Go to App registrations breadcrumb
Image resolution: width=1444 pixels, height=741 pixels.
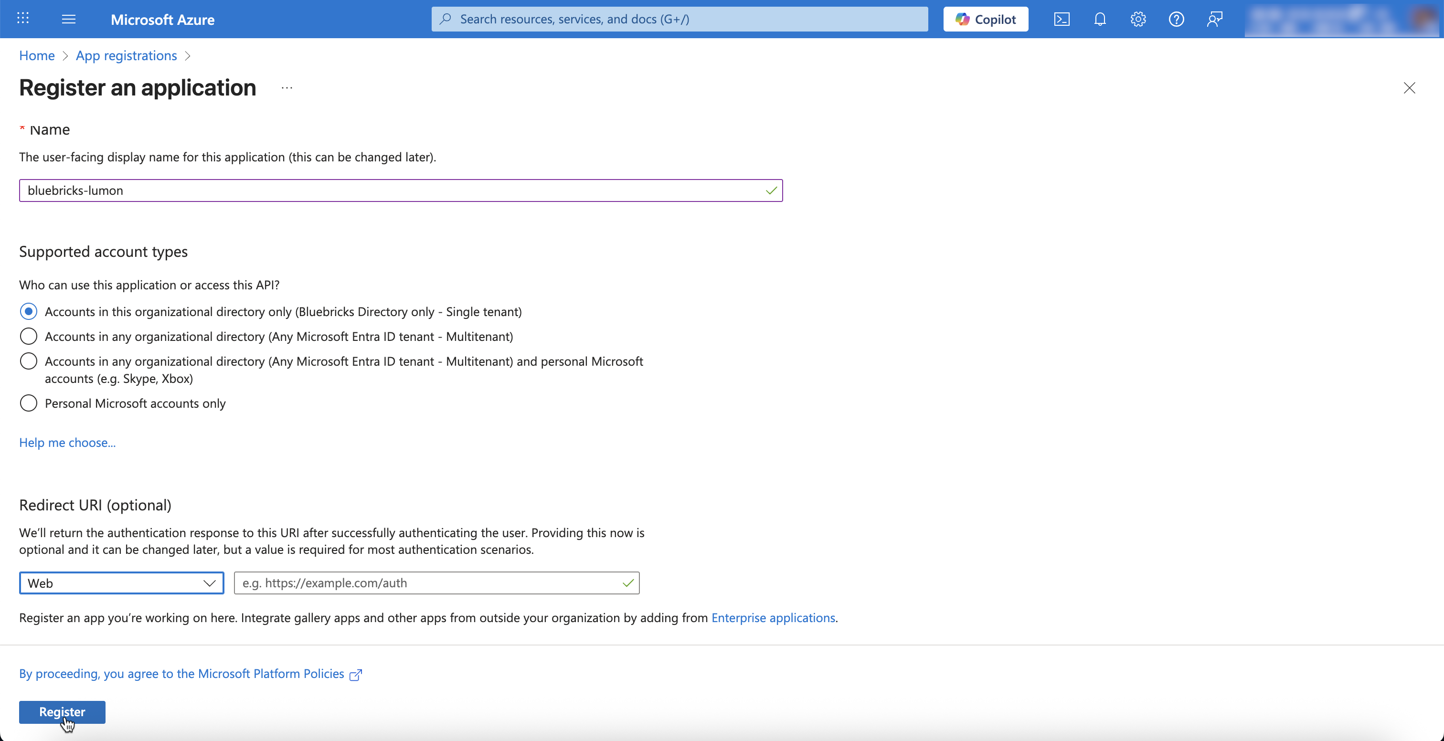point(126,55)
